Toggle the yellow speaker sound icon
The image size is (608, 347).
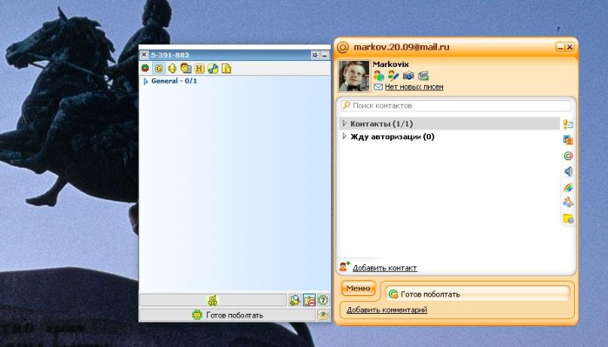pyautogui.click(x=172, y=68)
